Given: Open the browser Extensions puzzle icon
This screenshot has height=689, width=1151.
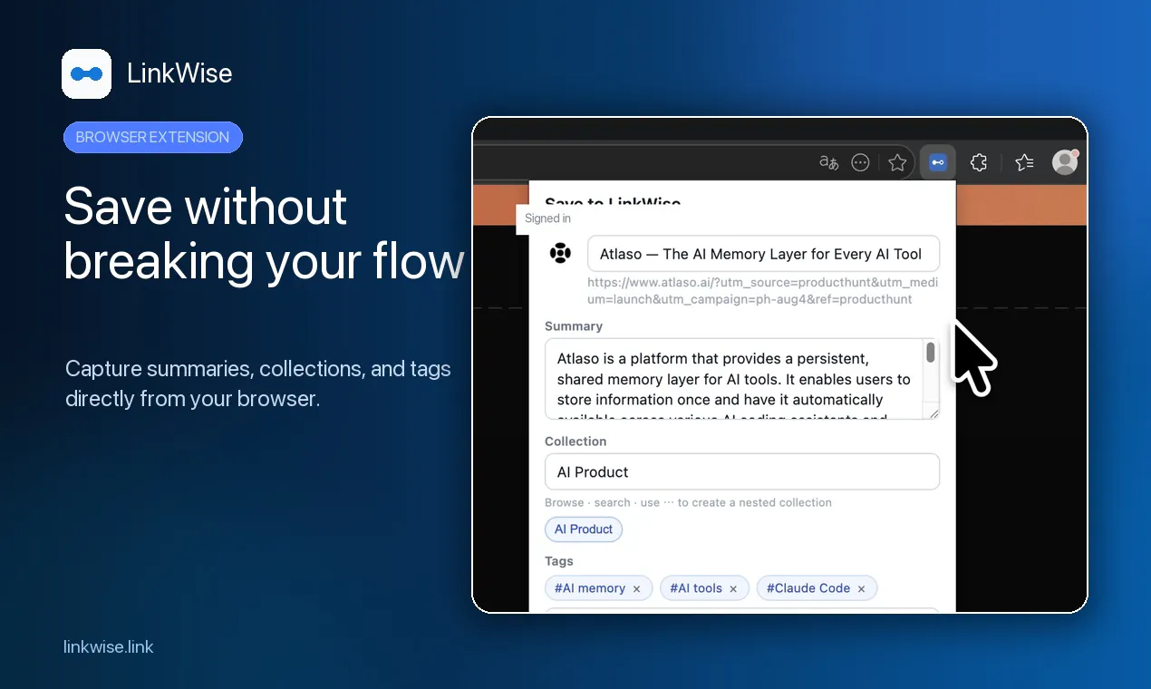Looking at the screenshot, I should click(979, 162).
